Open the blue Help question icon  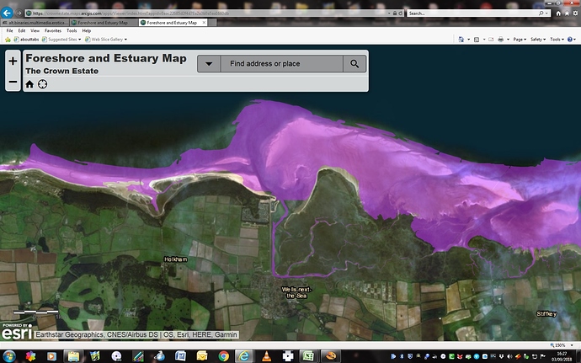pyautogui.click(x=570, y=40)
